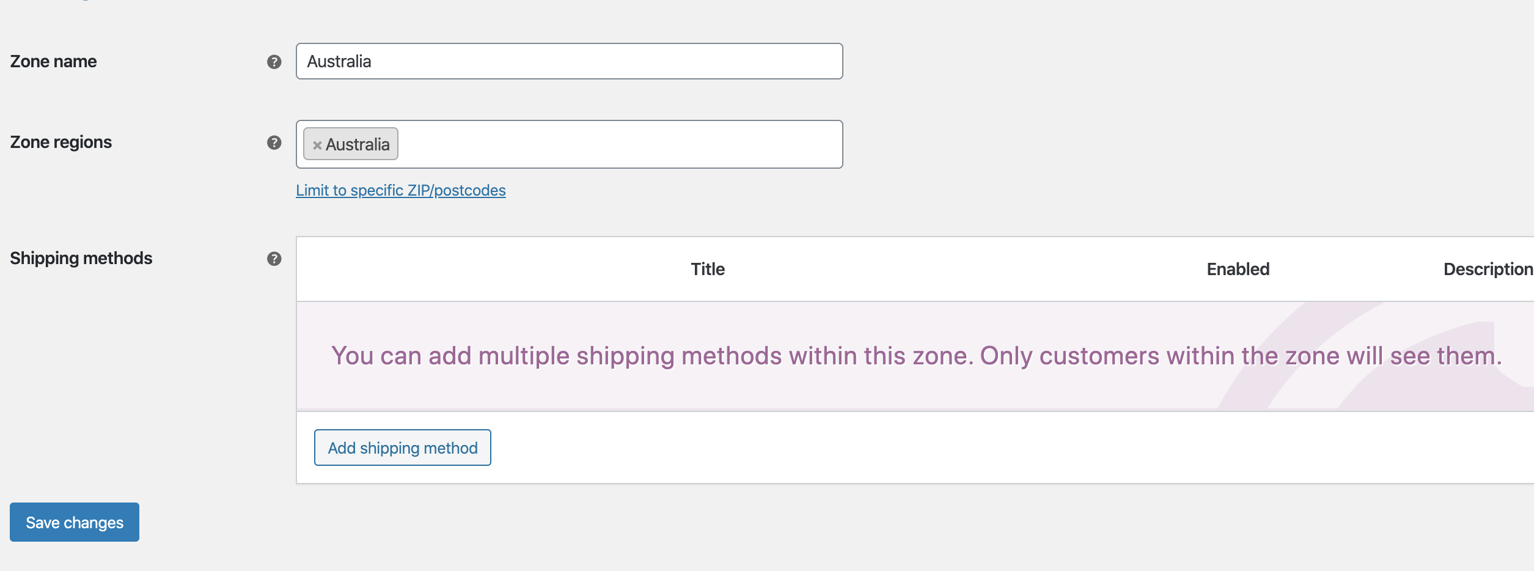This screenshot has height=571, width=1534.
Task: Save changes to the shipping zone
Action: [75, 522]
